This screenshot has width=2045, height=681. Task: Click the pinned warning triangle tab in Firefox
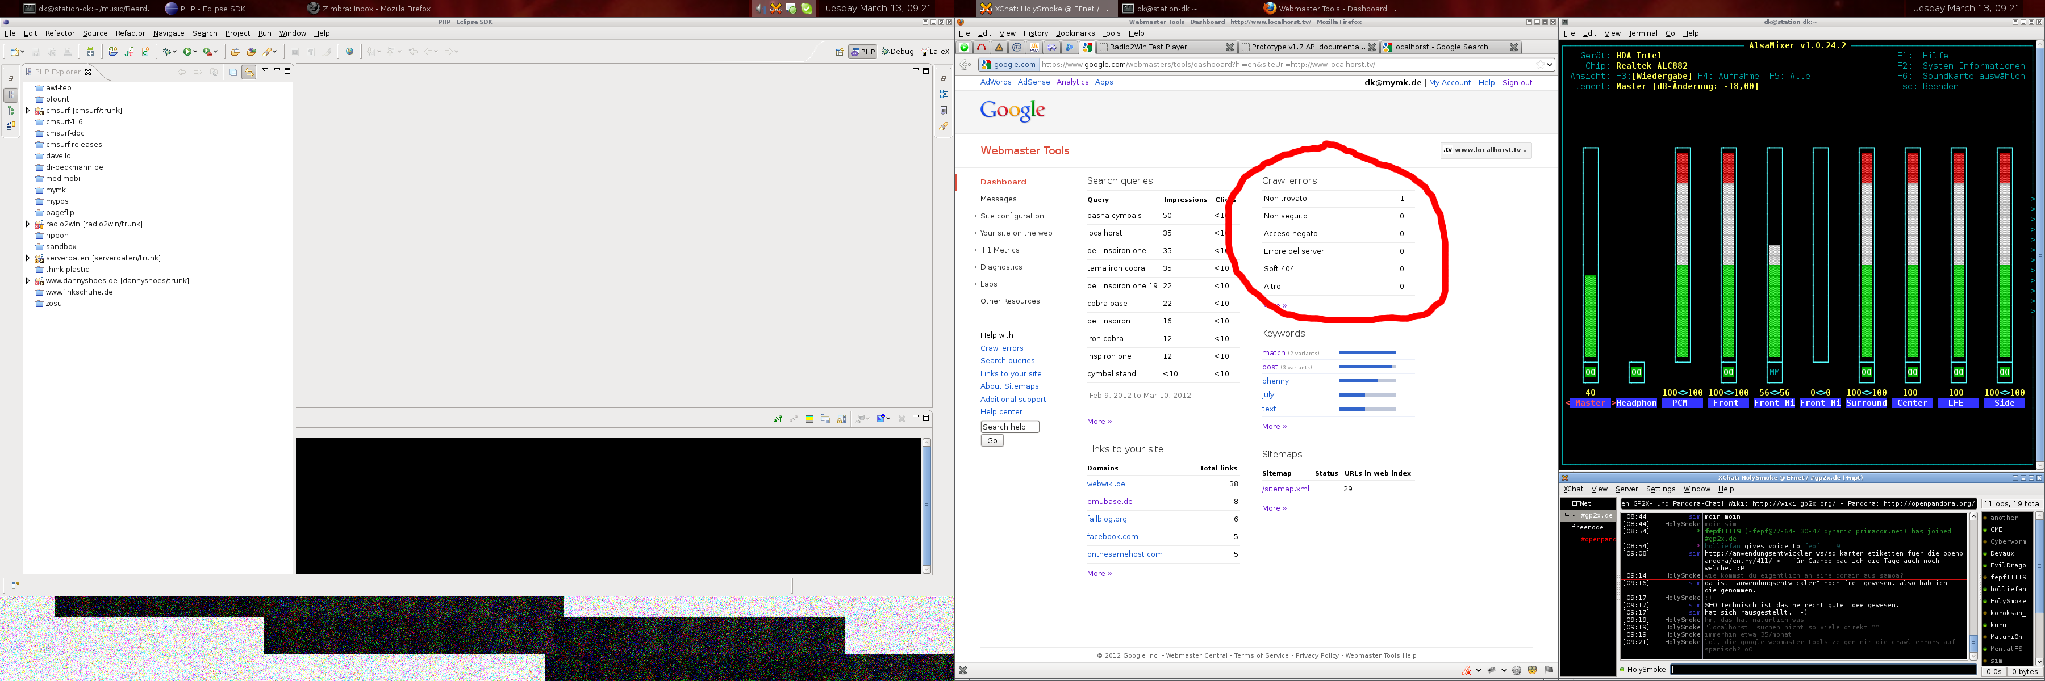point(999,48)
